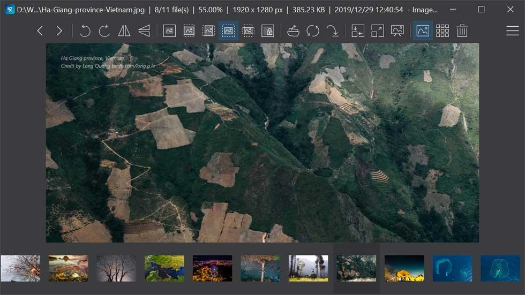525x295 pixels.
Task: Toggle the thumbnail panel visibility
Action: click(423, 31)
